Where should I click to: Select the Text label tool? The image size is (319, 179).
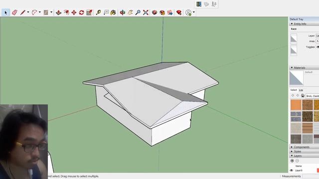(x=106, y=12)
